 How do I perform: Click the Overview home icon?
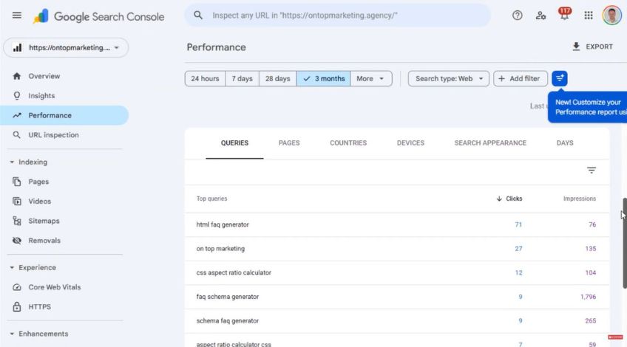[x=17, y=76]
